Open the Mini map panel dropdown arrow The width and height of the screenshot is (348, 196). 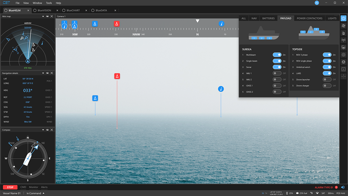tap(43, 16)
